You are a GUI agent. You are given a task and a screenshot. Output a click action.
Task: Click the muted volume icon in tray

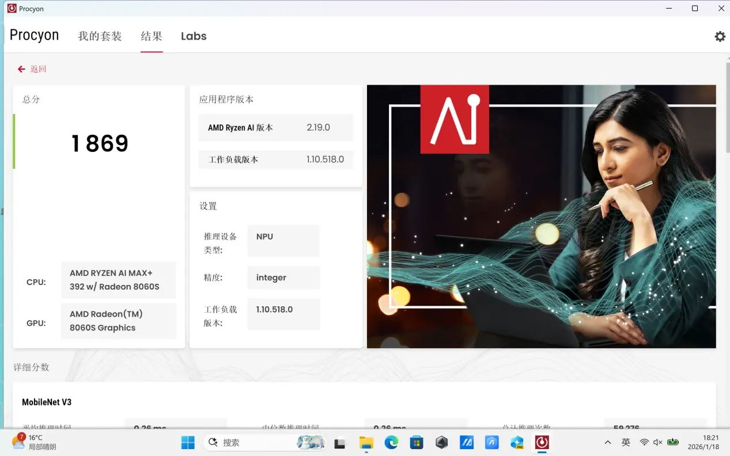pyautogui.click(x=658, y=442)
